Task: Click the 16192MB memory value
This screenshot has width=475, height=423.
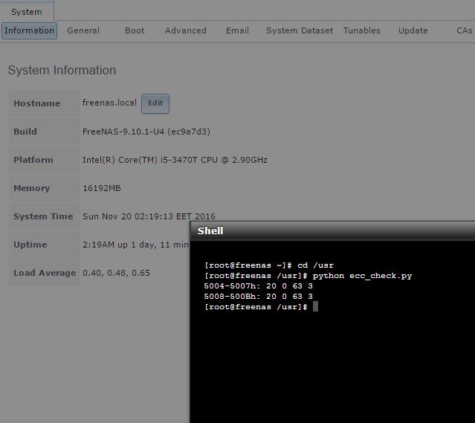Action: [x=102, y=188]
